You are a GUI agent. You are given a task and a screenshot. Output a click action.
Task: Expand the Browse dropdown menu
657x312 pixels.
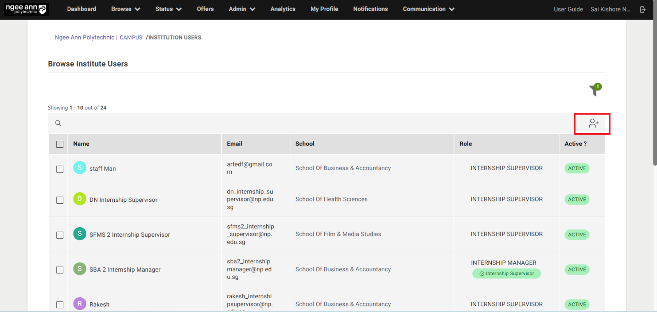125,9
